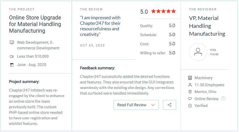Expand the Read Full Review chevron
Screen dimensions: 239x132
pos(153,105)
